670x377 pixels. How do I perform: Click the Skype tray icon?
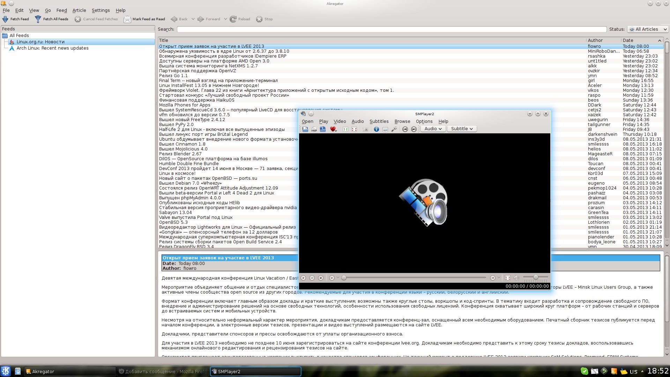click(584, 371)
